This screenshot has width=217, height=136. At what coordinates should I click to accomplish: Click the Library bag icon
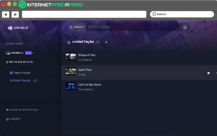tap(7, 119)
